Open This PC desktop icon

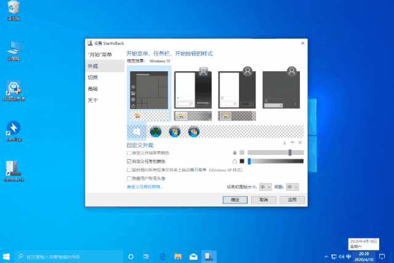[14, 51]
